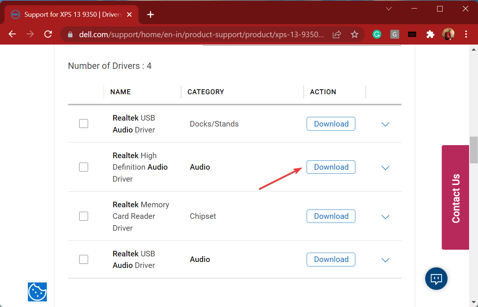Click the scrollbar up arrow

tap(474, 49)
